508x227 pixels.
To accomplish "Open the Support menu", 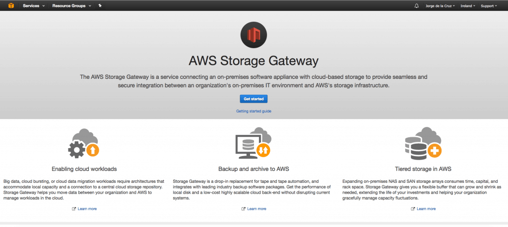I will click(489, 6).
